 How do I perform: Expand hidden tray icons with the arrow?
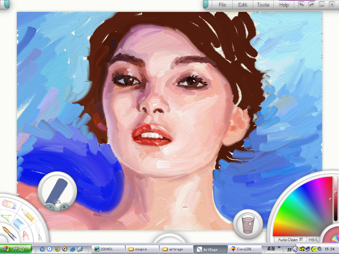[x=295, y=249]
